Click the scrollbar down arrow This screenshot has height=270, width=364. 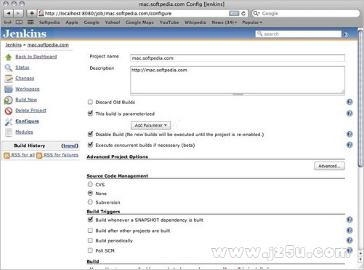(360, 259)
